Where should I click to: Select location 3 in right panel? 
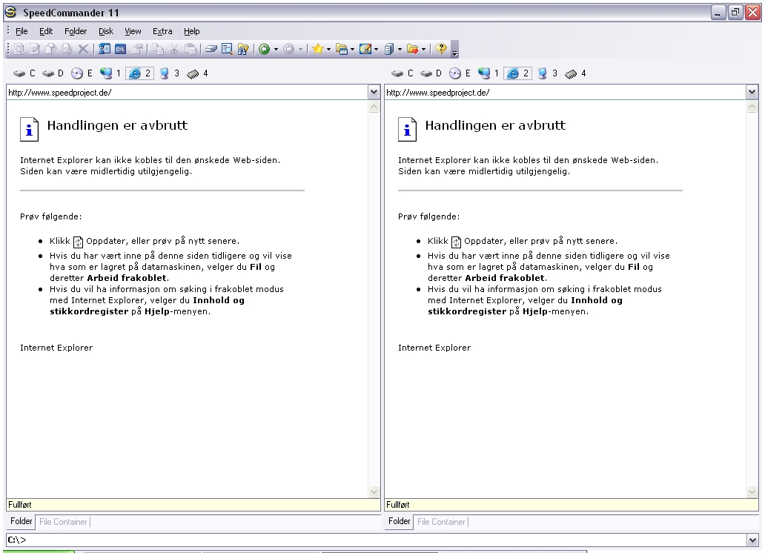point(547,73)
